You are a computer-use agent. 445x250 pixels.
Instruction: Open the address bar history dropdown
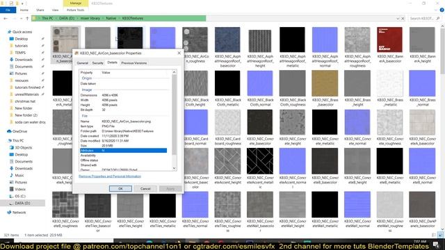click(398, 19)
